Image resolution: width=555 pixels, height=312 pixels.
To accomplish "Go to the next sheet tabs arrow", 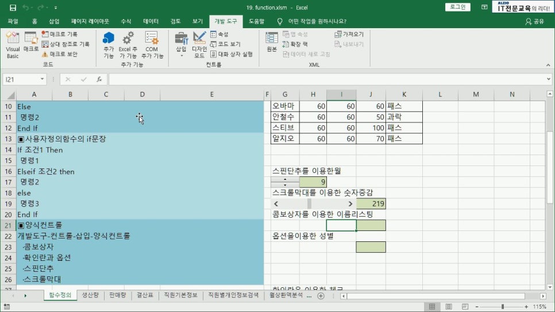I will [x=25, y=295].
